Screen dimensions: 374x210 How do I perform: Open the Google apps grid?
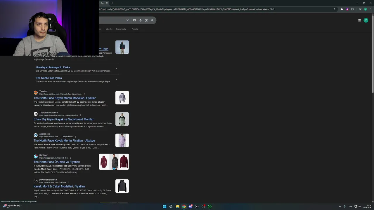tap(359, 20)
